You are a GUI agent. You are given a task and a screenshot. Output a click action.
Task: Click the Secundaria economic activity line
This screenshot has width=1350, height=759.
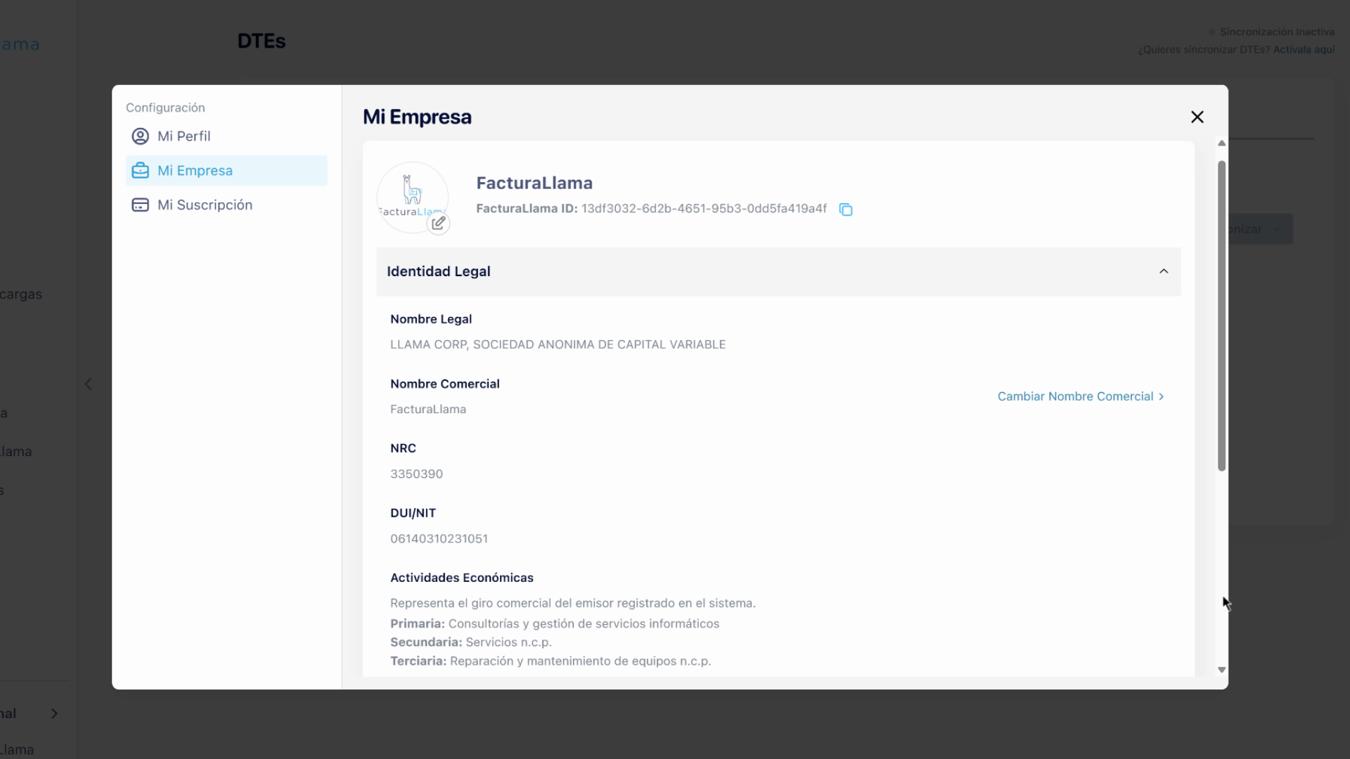(x=471, y=642)
